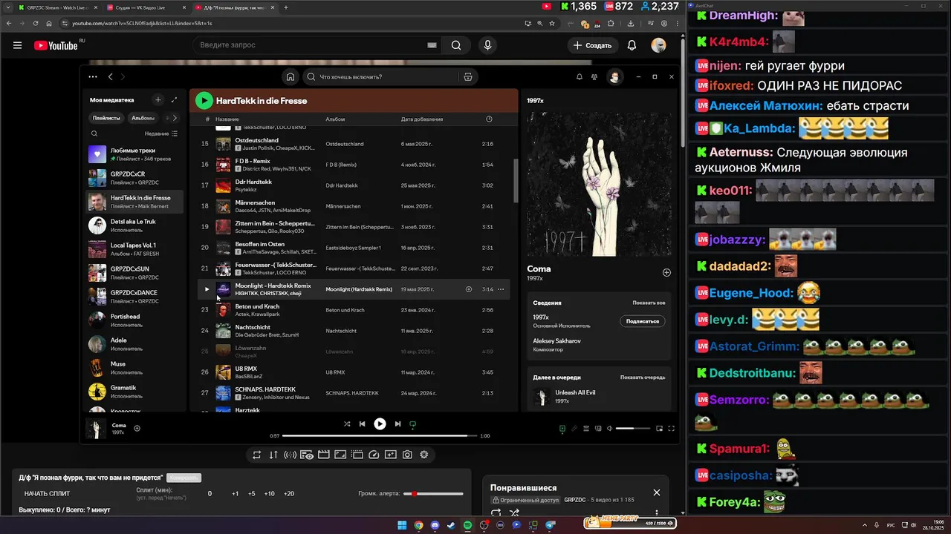Click the Spotify play/pause button
This screenshot has height=534, width=951.
pyautogui.click(x=380, y=424)
